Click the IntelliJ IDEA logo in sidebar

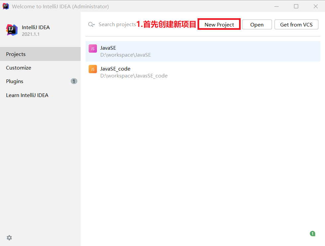[x=12, y=30]
